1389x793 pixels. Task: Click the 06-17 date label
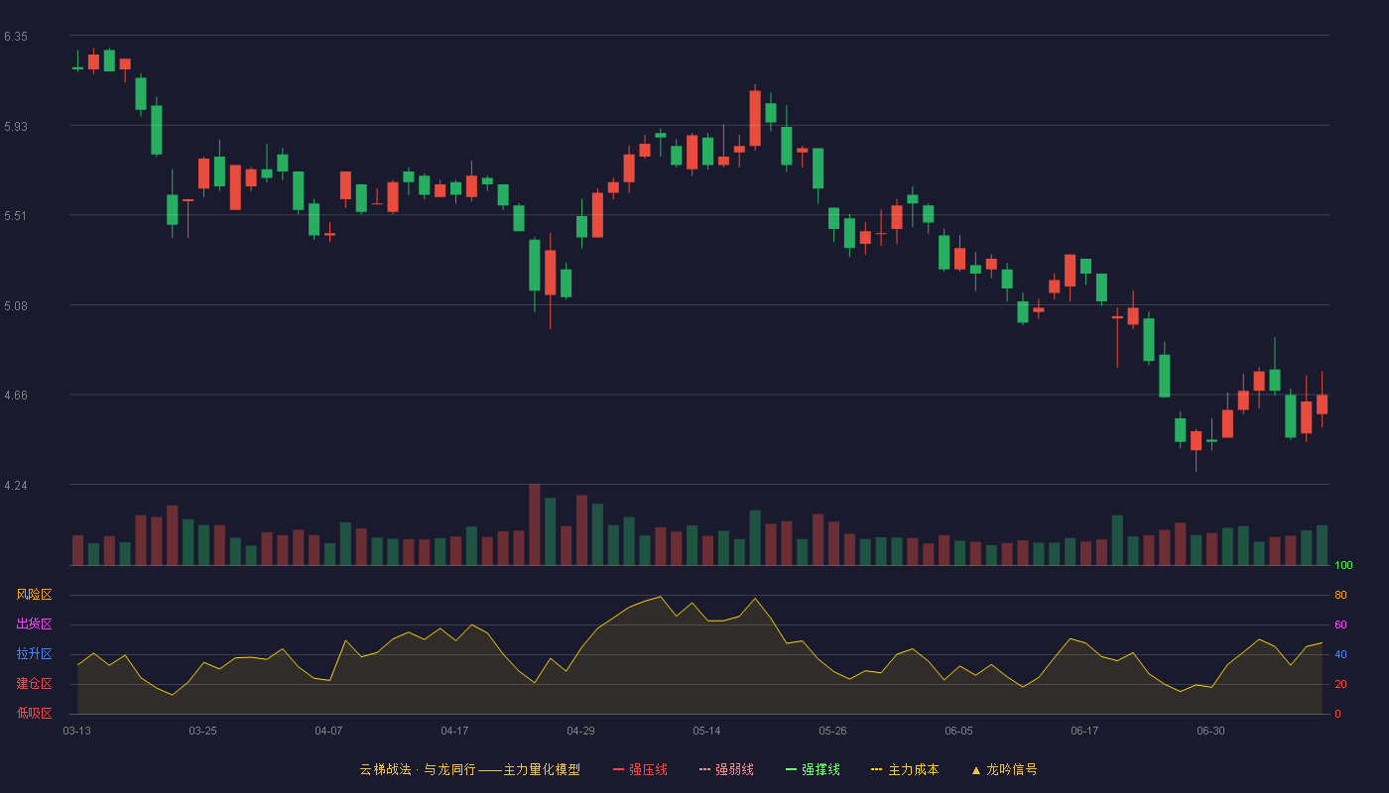tap(1084, 731)
